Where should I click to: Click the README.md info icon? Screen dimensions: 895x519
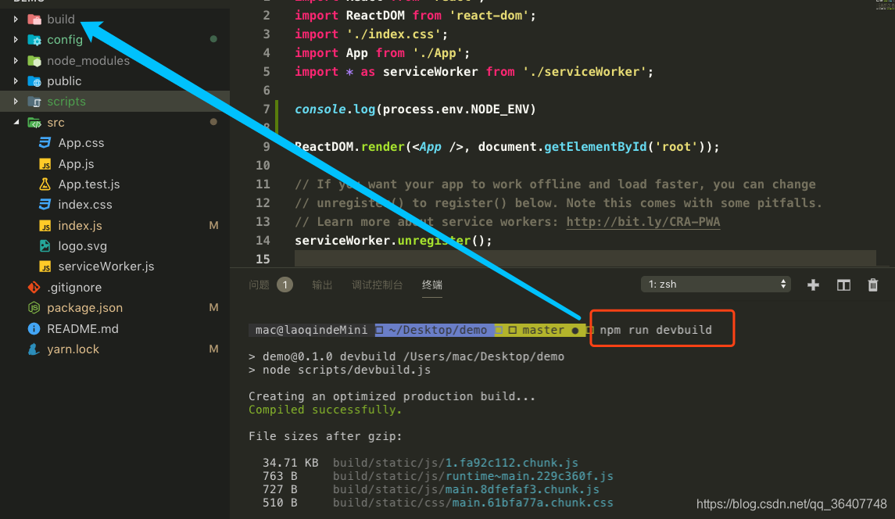point(34,329)
